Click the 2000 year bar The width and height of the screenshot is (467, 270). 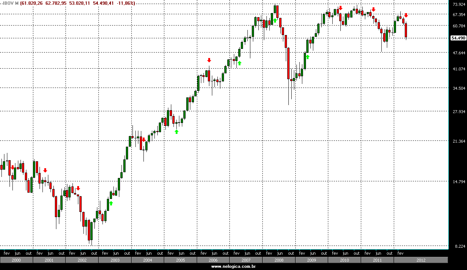point(16,260)
